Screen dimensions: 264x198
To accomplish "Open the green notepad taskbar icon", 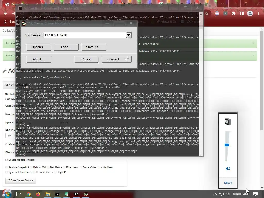I will coord(67,194).
